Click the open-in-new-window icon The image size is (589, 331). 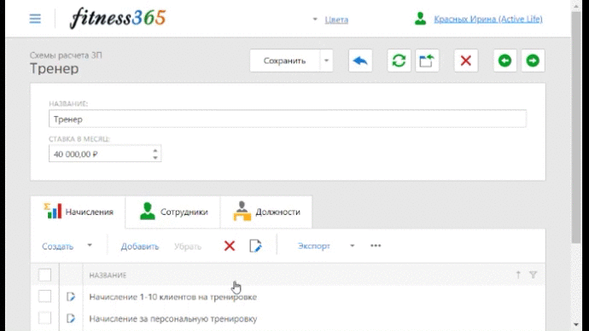tap(427, 61)
